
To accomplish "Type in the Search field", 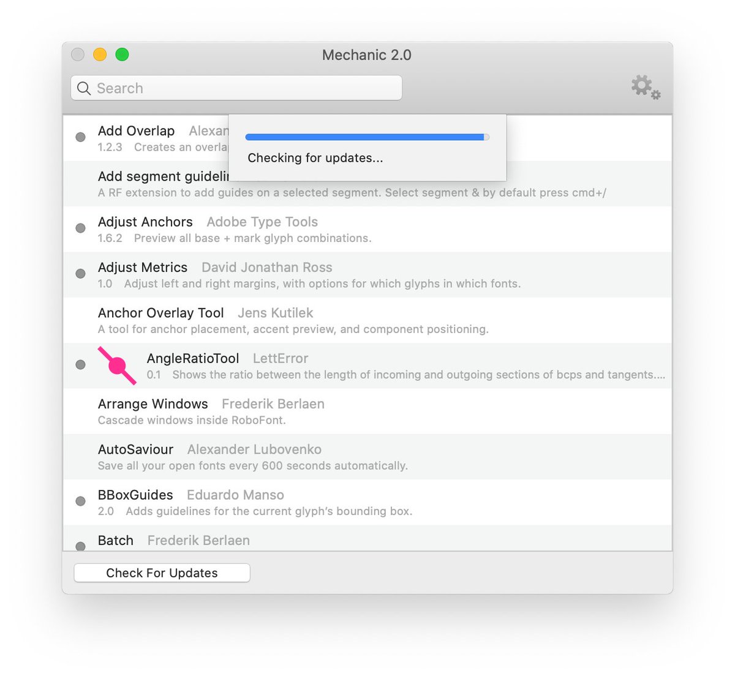I will coord(236,88).
